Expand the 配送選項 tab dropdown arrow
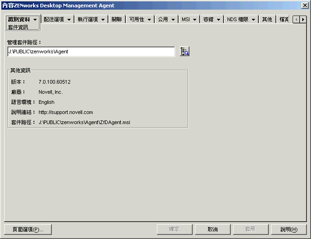 click(69, 20)
